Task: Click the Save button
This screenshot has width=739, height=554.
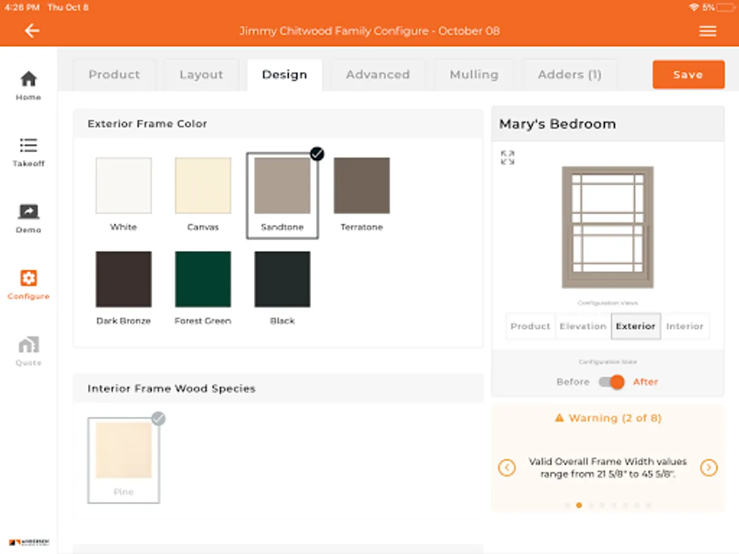Action: coord(688,74)
